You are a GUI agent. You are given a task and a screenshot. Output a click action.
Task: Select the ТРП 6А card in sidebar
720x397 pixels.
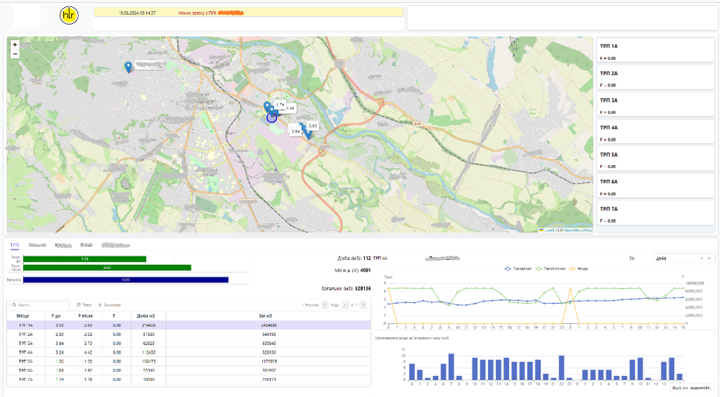[x=655, y=187]
